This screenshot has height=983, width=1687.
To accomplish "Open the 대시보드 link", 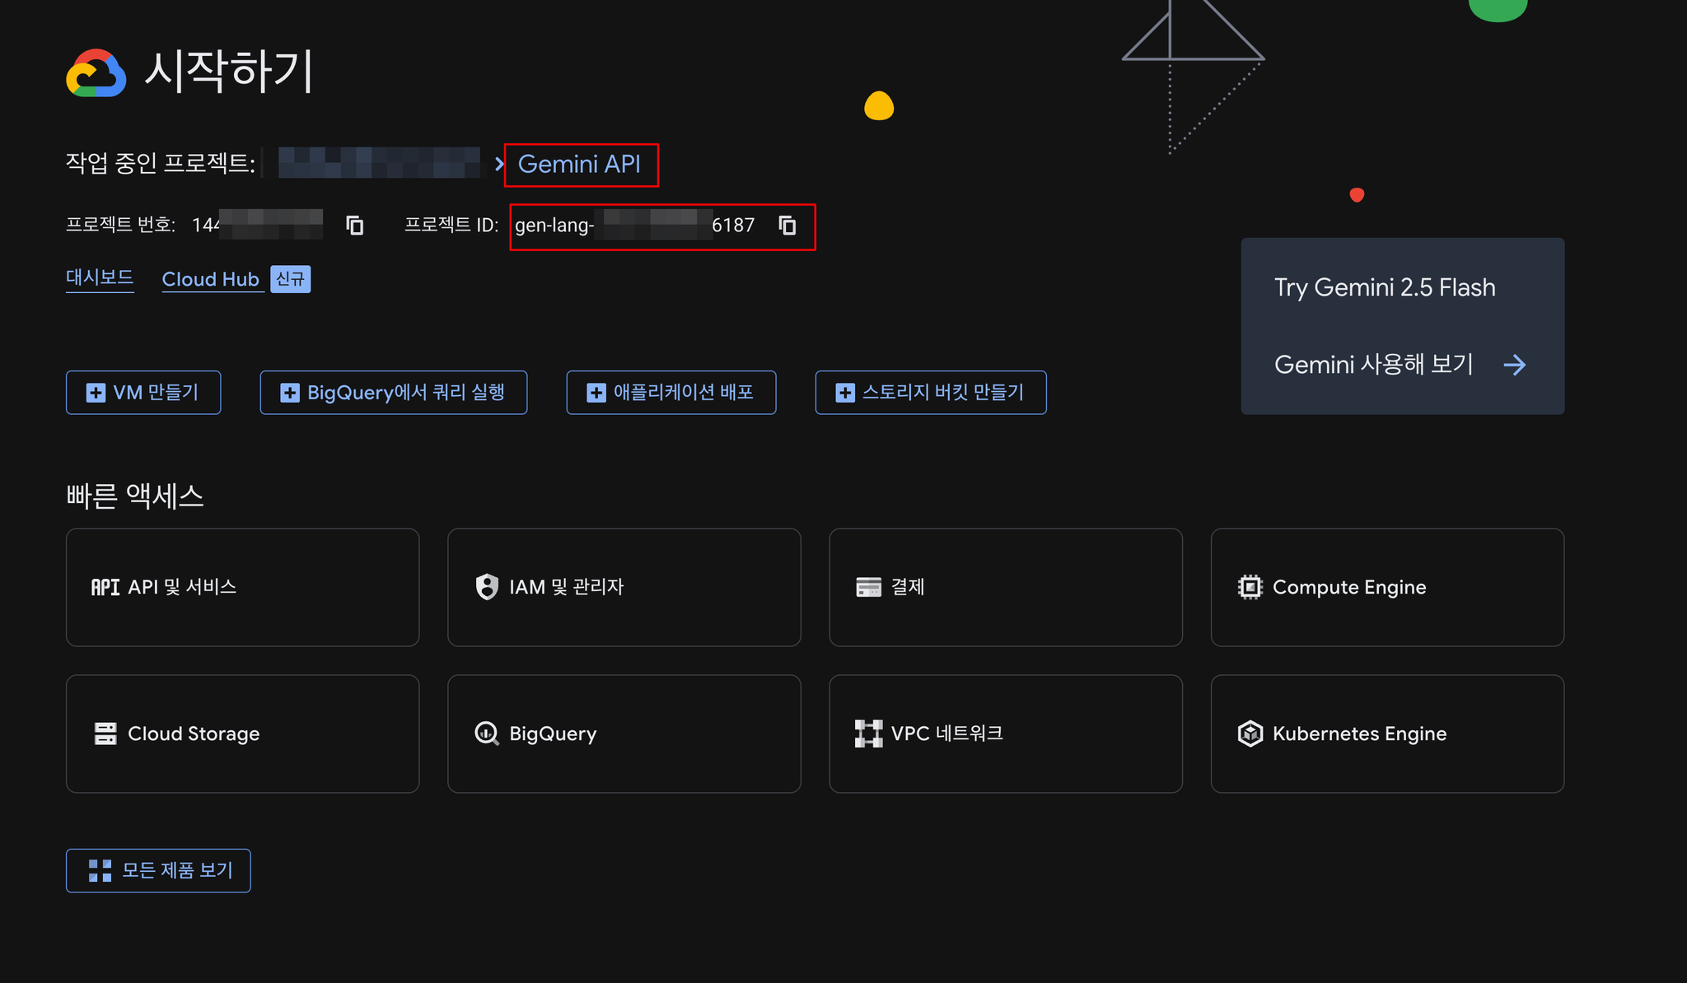I will click(100, 278).
